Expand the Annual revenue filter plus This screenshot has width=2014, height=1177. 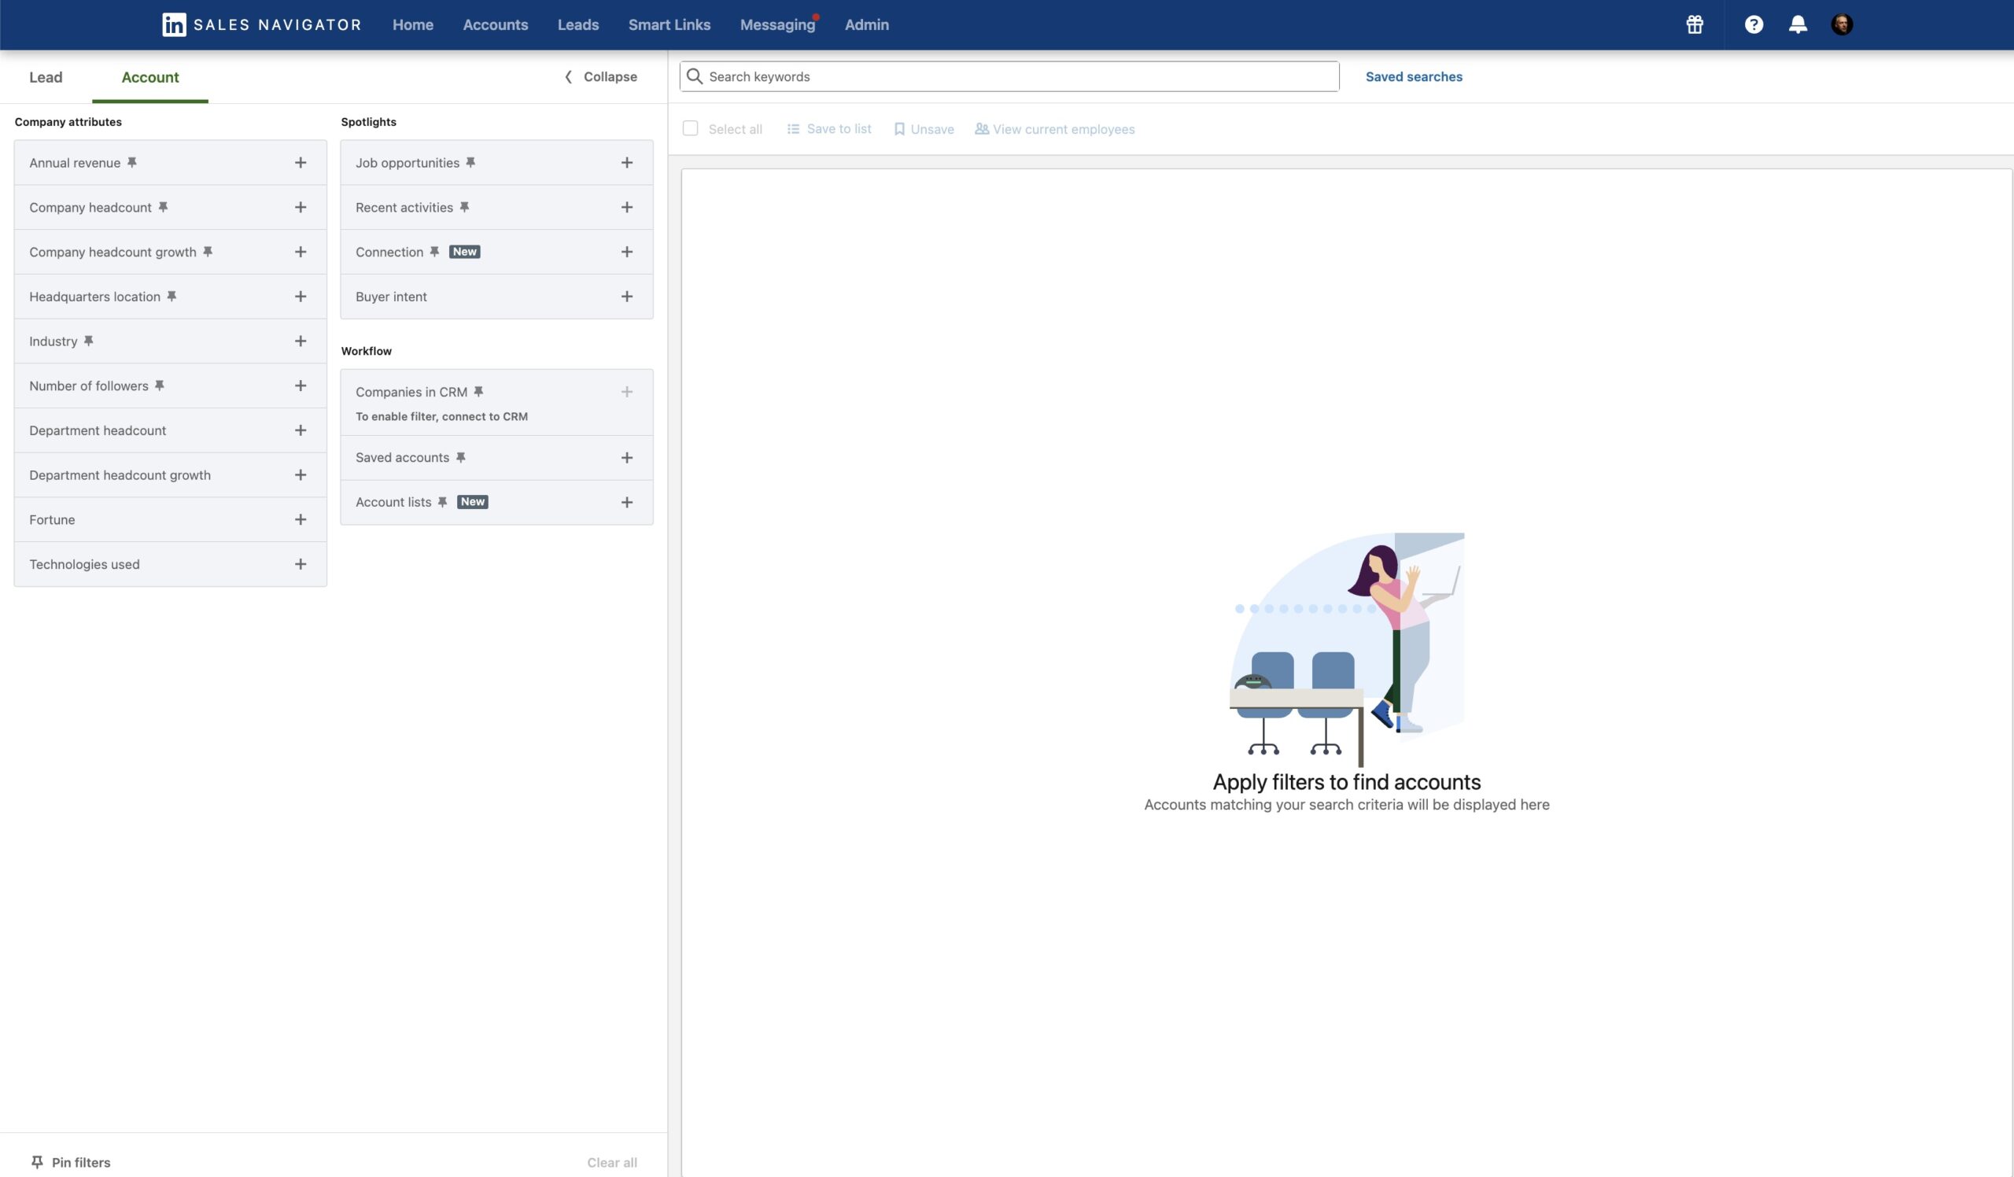[301, 162]
